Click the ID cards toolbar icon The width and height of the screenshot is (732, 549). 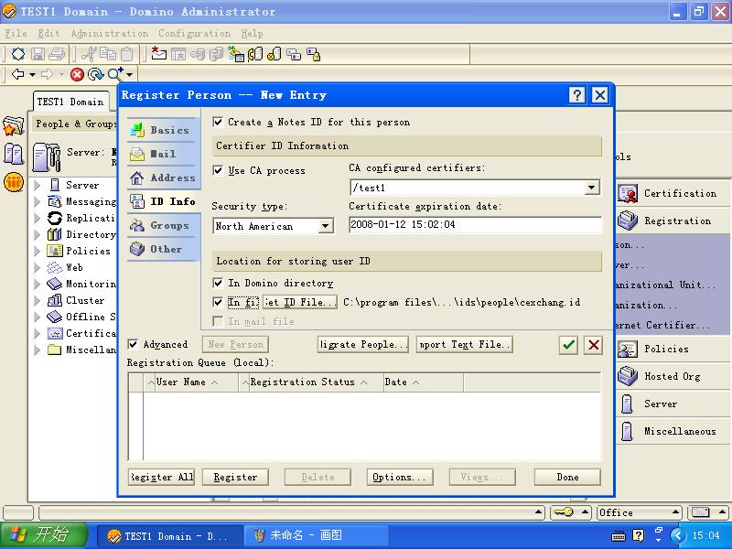click(x=294, y=55)
